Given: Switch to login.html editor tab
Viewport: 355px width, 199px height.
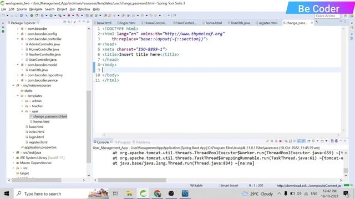Looking at the screenshot, I should 126,23.
